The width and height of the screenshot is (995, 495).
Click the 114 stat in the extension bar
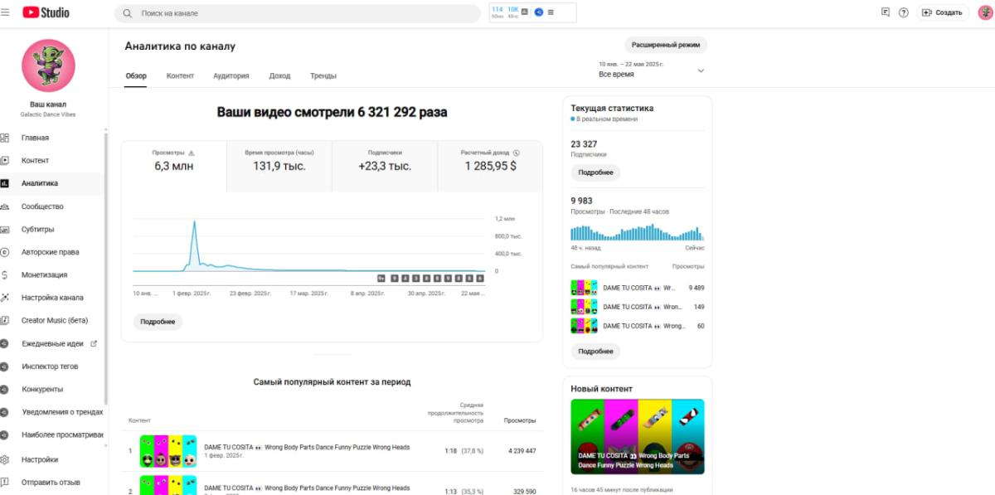(498, 9)
